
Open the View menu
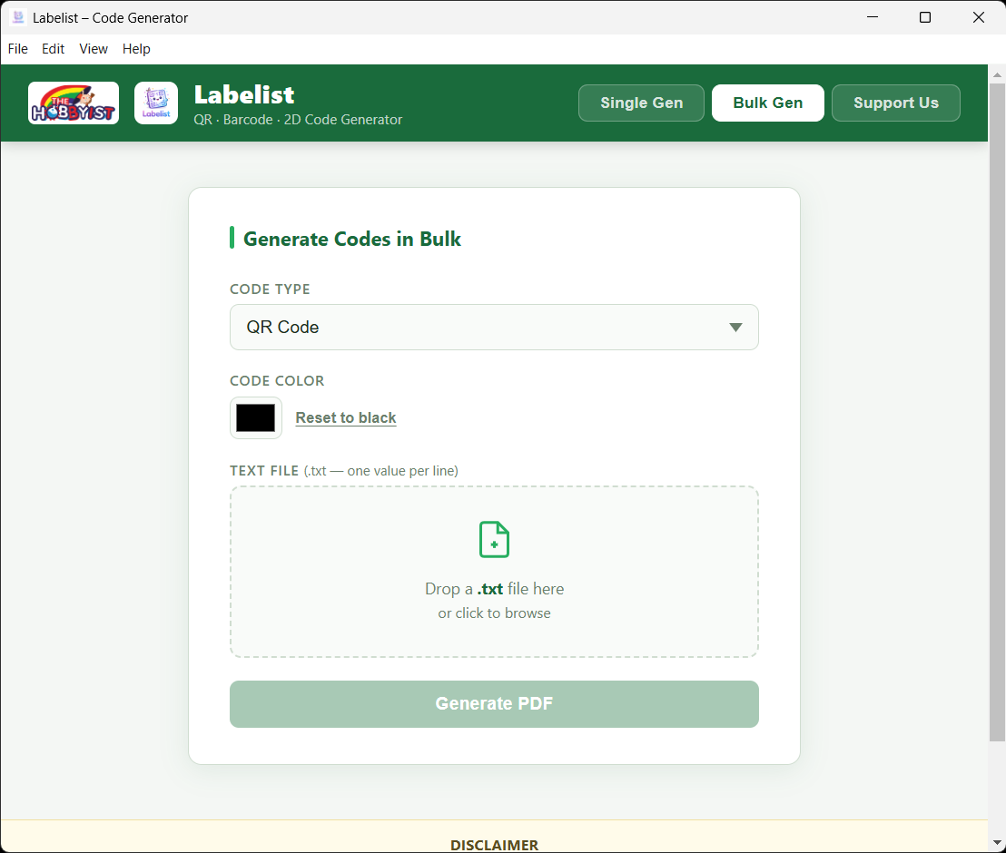pos(93,49)
